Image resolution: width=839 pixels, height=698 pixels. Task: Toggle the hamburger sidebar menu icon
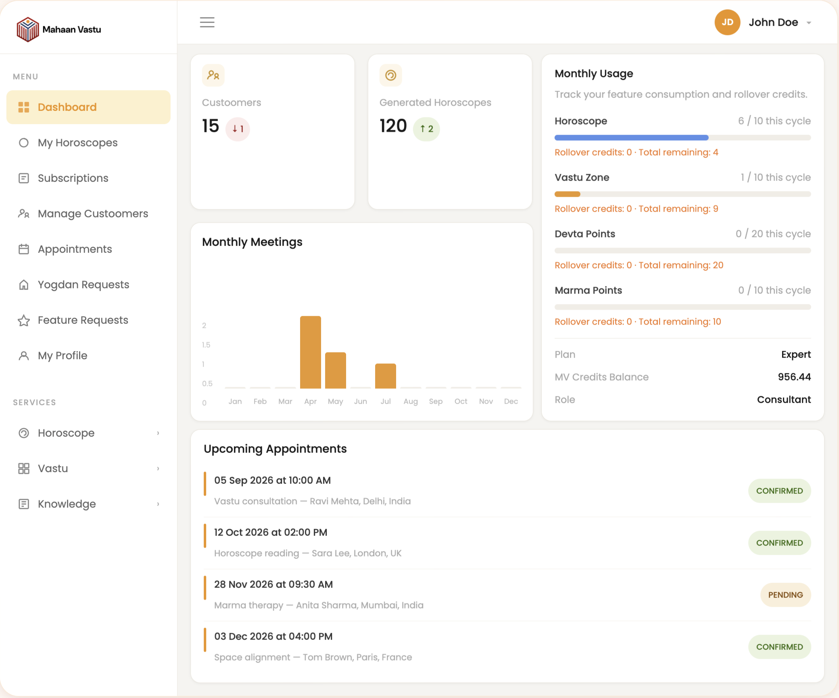point(207,22)
